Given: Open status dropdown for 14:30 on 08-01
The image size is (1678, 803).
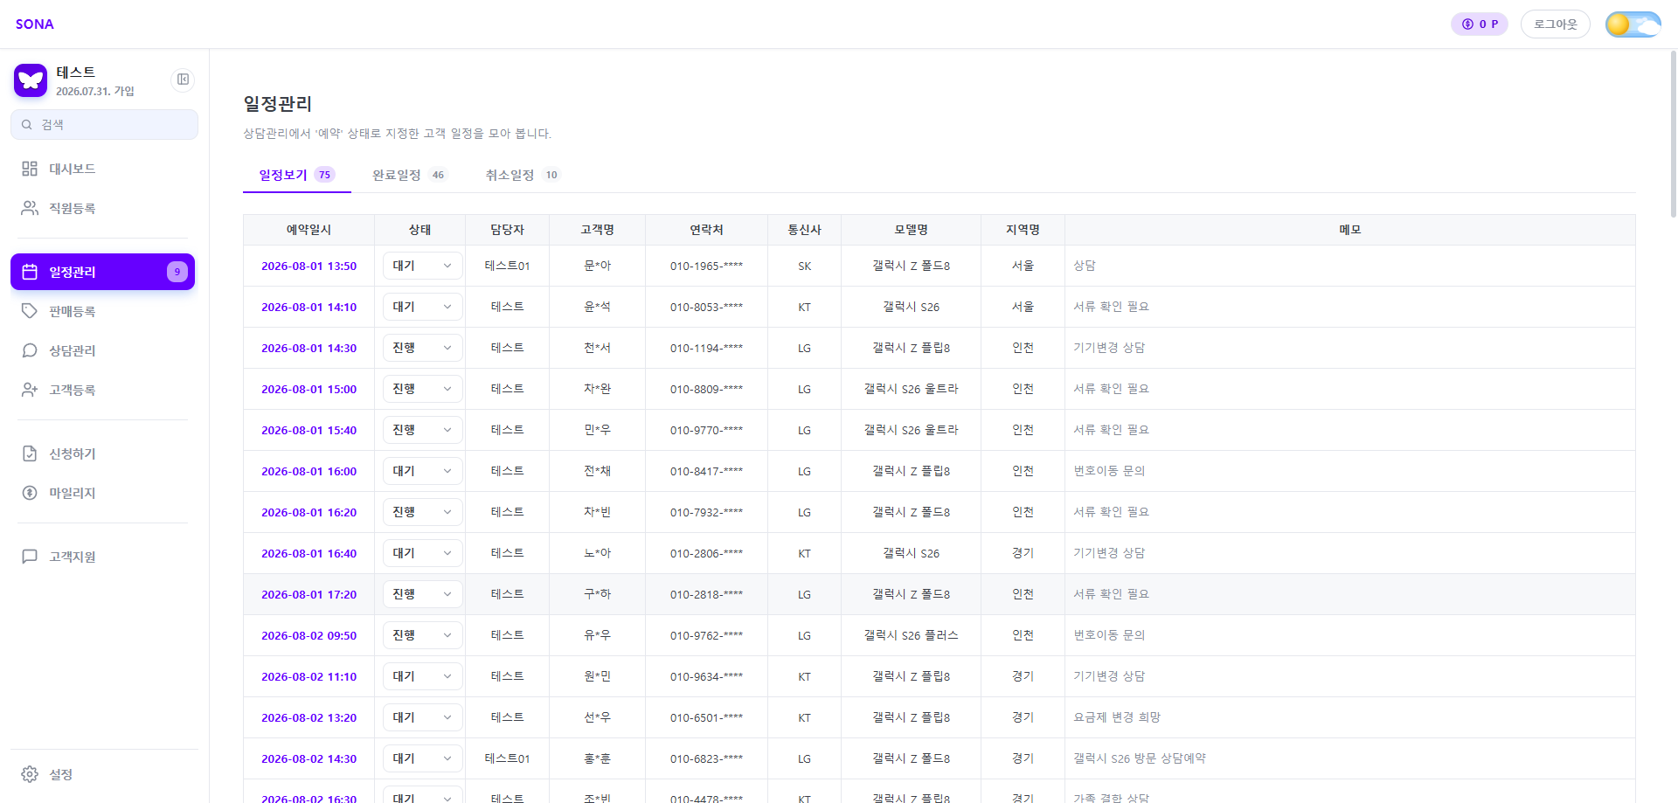Looking at the screenshot, I should 423,348.
